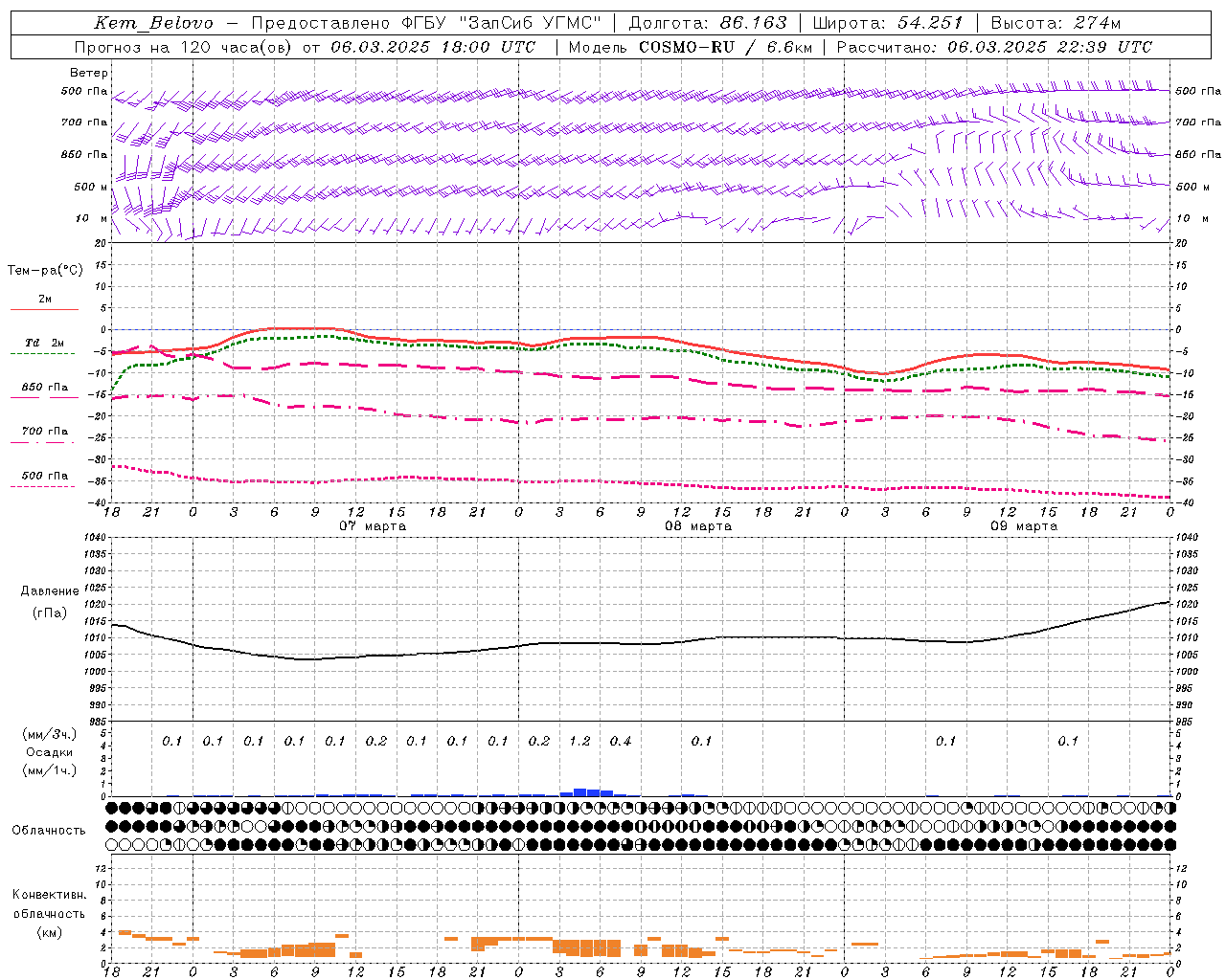Click the 2м legend label under temperature
This screenshot has height=980, width=1226.
pos(45,300)
